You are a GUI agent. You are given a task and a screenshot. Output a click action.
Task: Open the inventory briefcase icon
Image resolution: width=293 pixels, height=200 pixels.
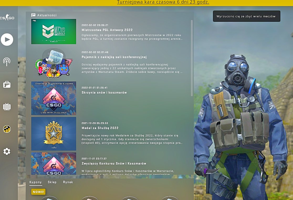tap(7, 84)
